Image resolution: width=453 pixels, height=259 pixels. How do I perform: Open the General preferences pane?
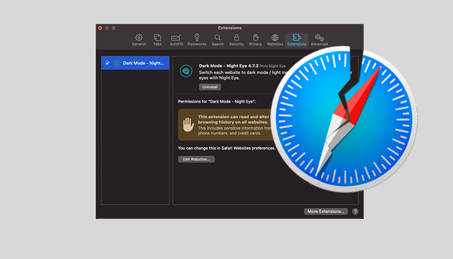coord(138,40)
